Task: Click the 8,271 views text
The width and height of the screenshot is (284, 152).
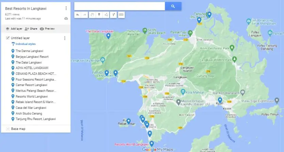Action: coord(12,14)
